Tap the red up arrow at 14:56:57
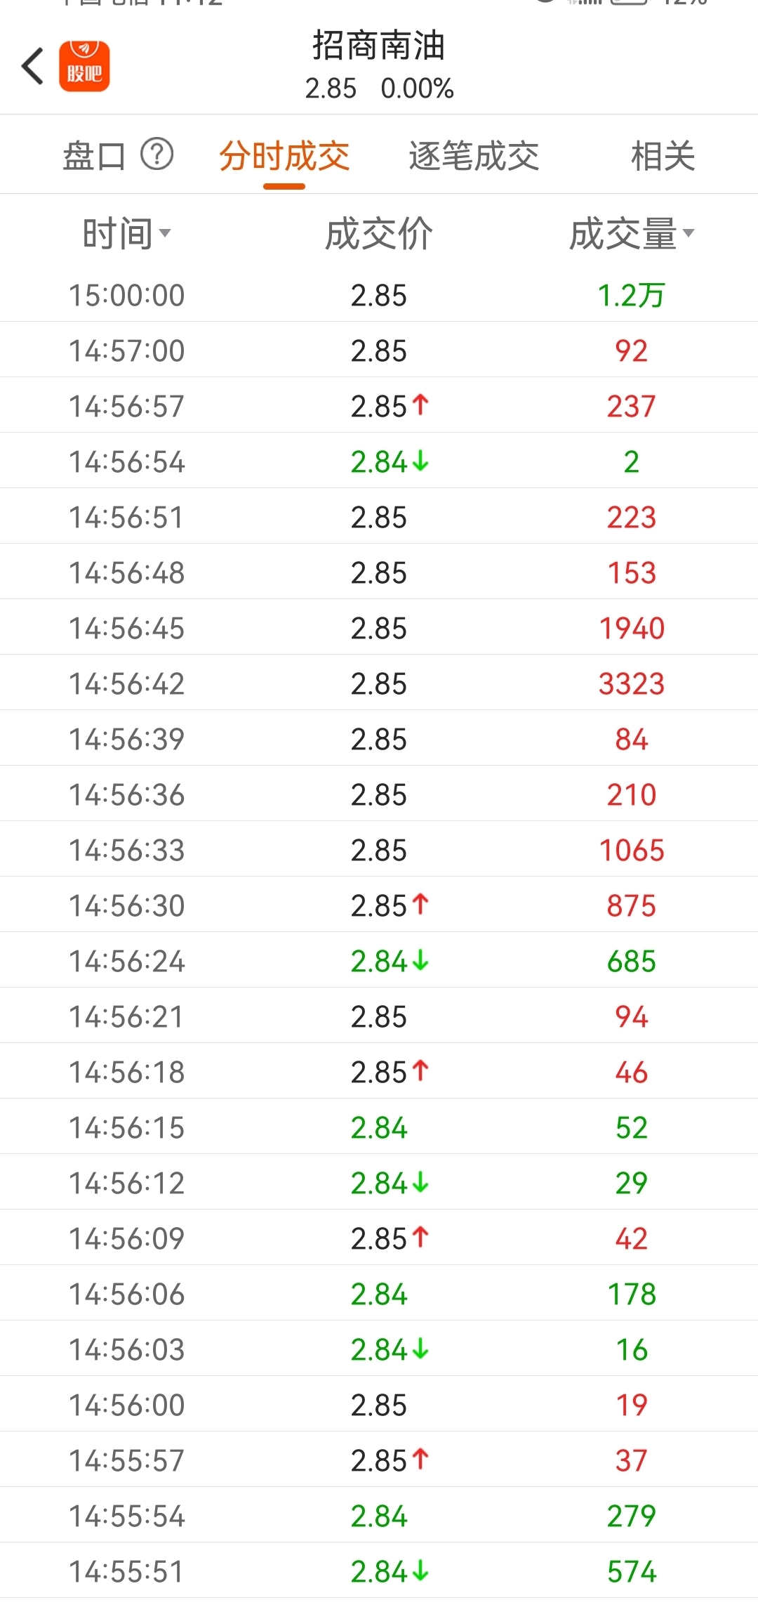Image resolution: width=758 pixels, height=1612 pixels. (x=420, y=405)
